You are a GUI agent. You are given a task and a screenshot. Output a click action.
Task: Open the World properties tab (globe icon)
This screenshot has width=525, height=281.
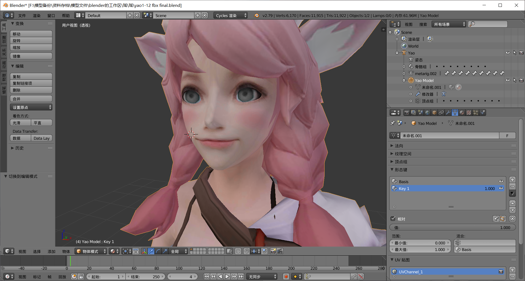pyautogui.click(x=427, y=112)
